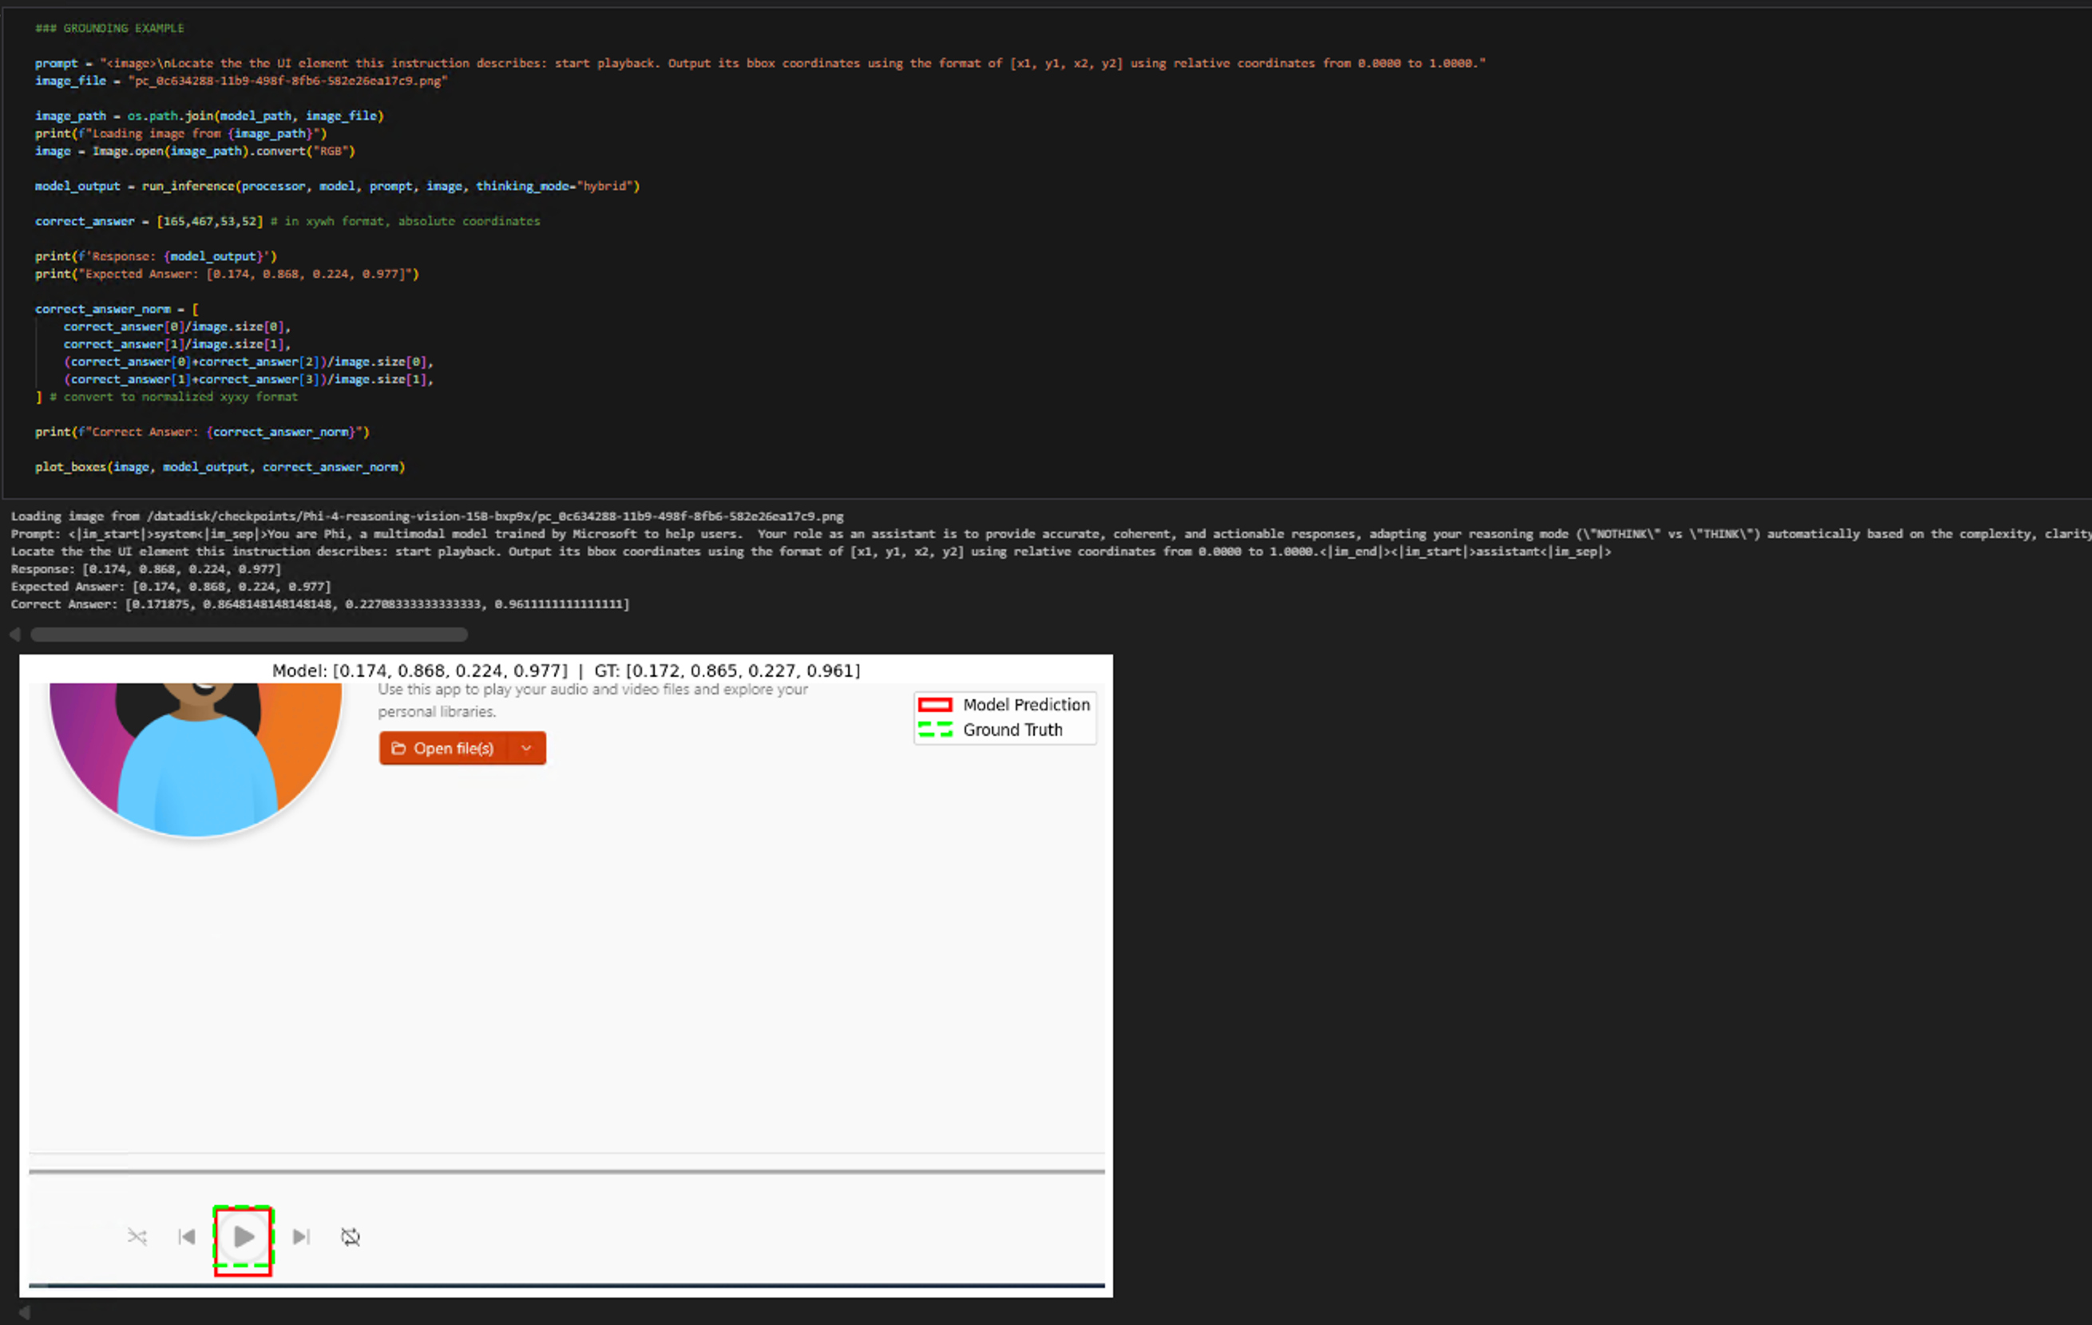Viewport: 2092px width, 1325px height.
Task: Skip to the previous track
Action: pyautogui.click(x=187, y=1236)
